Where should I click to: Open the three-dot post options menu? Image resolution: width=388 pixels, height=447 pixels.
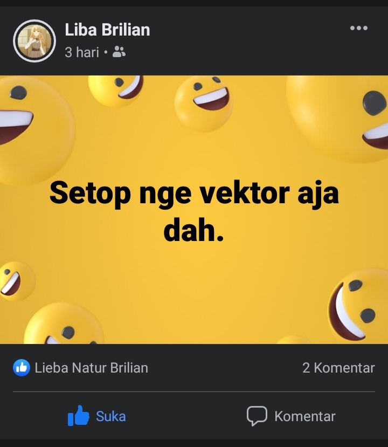359,28
